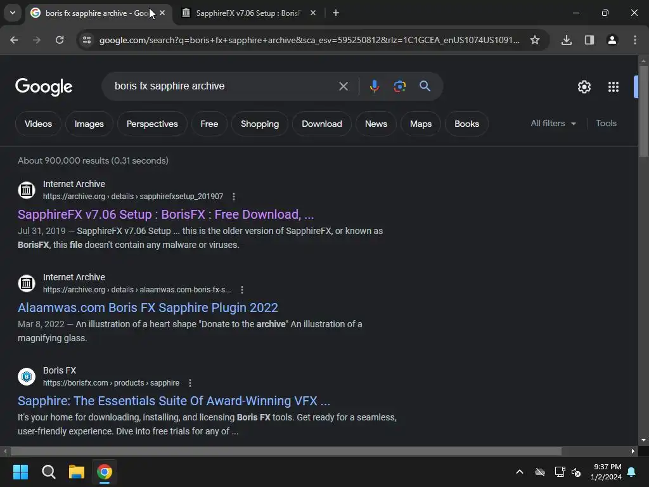Open the Windows Start menu
Screen dimensions: 649x487
[x=20, y=472]
